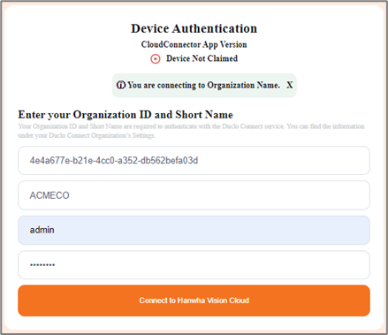The height and width of the screenshot is (335, 388).
Task: Click the red Device Not Claimed icon
Action: point(156,59)
